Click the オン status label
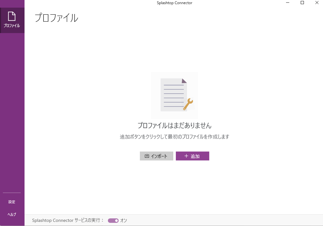 coord(124,221)
